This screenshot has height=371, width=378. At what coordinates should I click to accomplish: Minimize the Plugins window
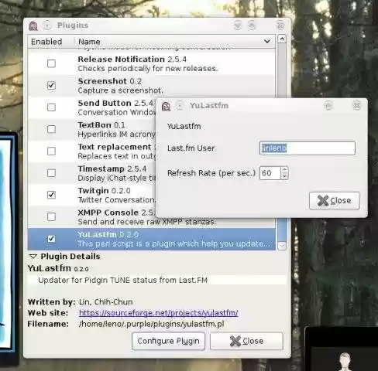point(238,26)
